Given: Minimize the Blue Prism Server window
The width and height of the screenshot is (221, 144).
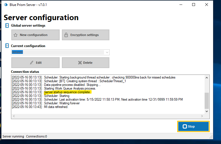Looking at the screenshot, I should tap(181, 5).
